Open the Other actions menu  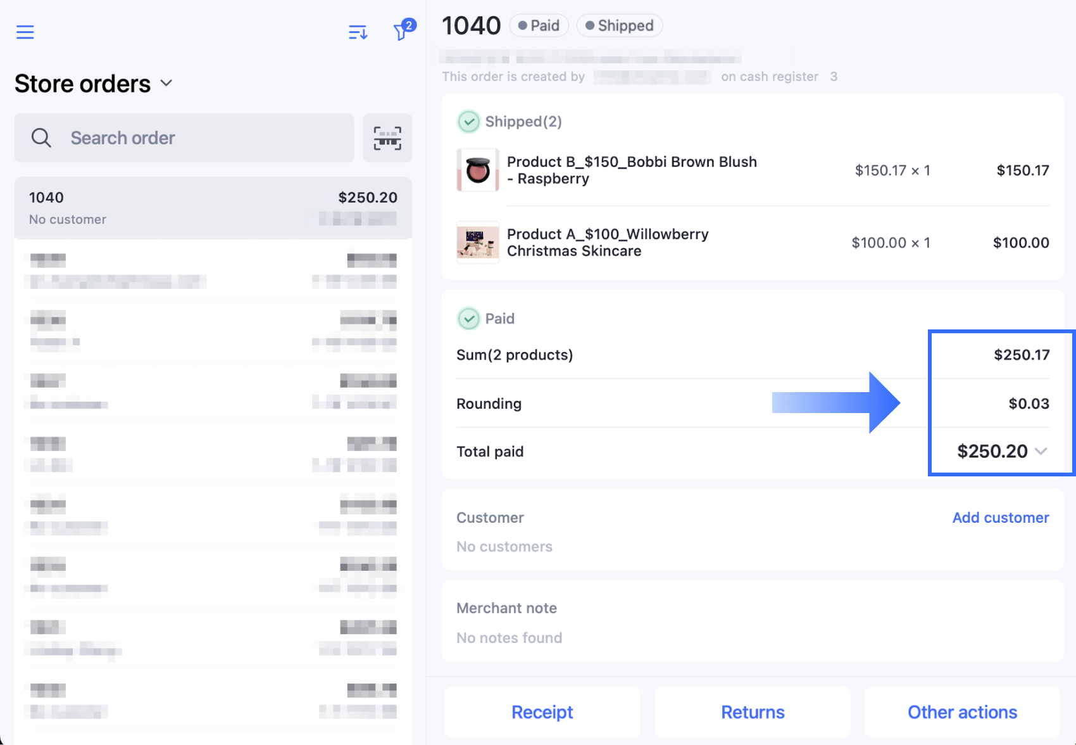click(x=962, y=712)
